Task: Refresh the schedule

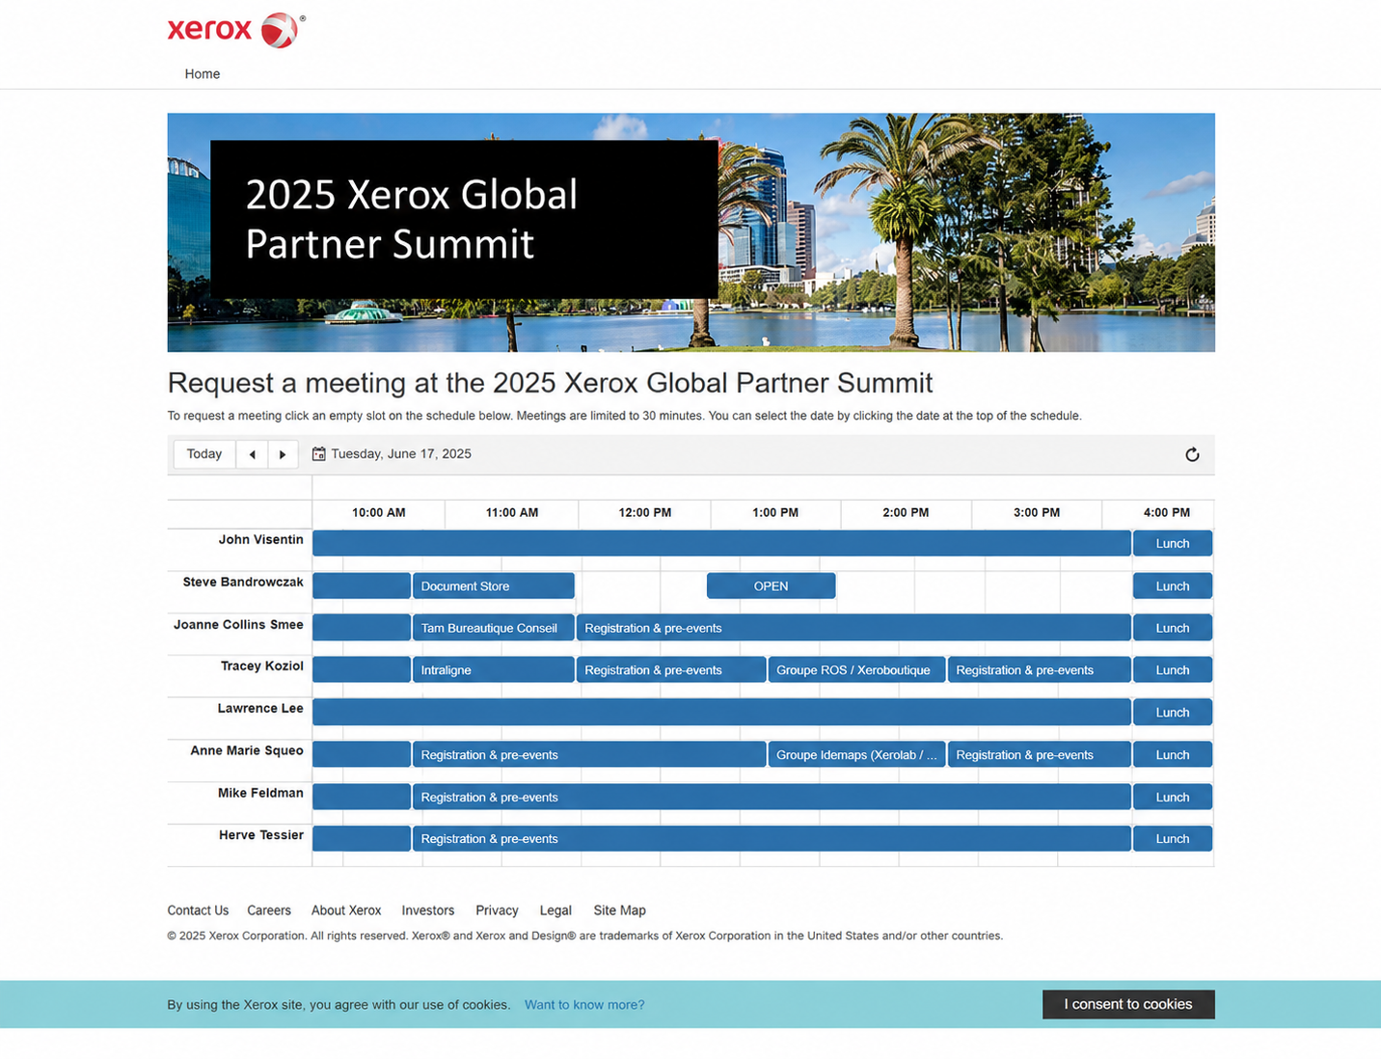Action: (1192, 455)
